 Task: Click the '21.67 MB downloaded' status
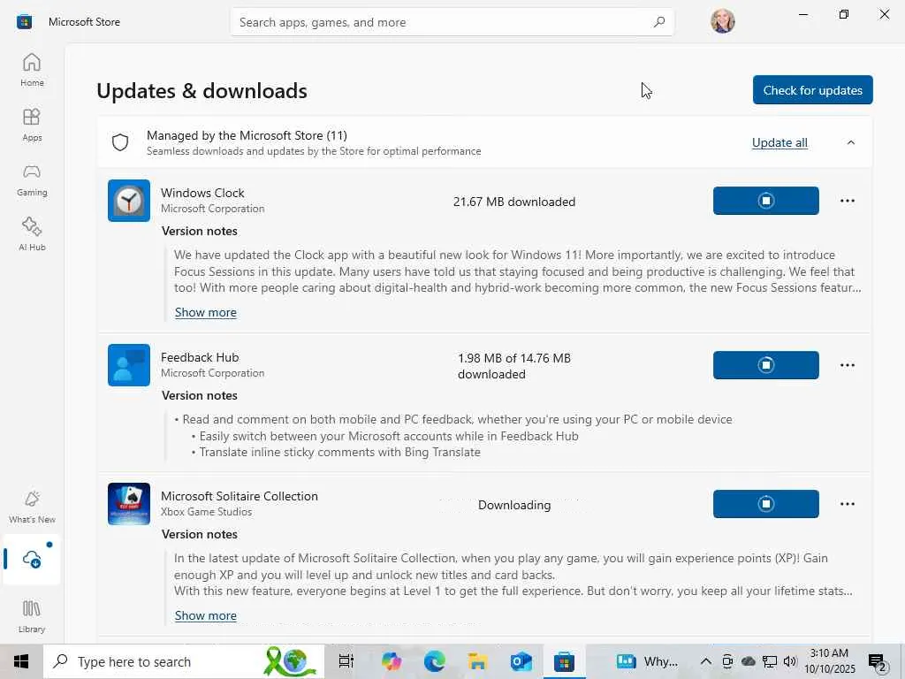click(514, 202)
